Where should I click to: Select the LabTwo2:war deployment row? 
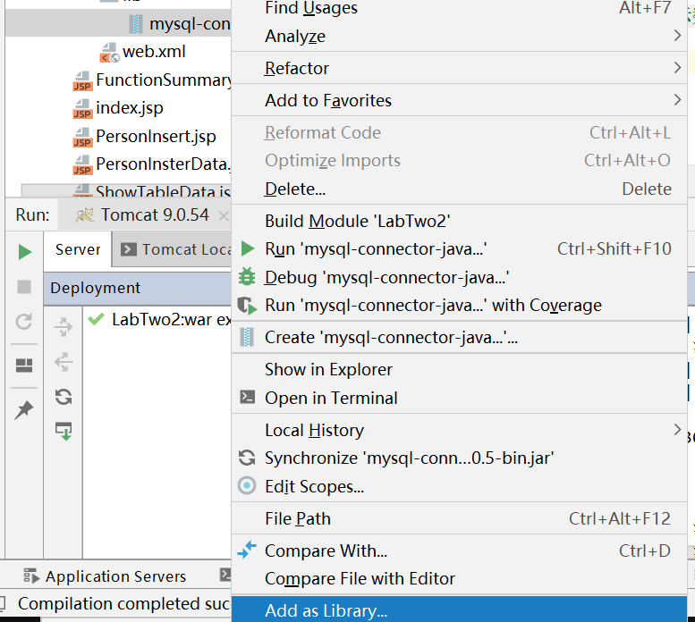[157, 319]
